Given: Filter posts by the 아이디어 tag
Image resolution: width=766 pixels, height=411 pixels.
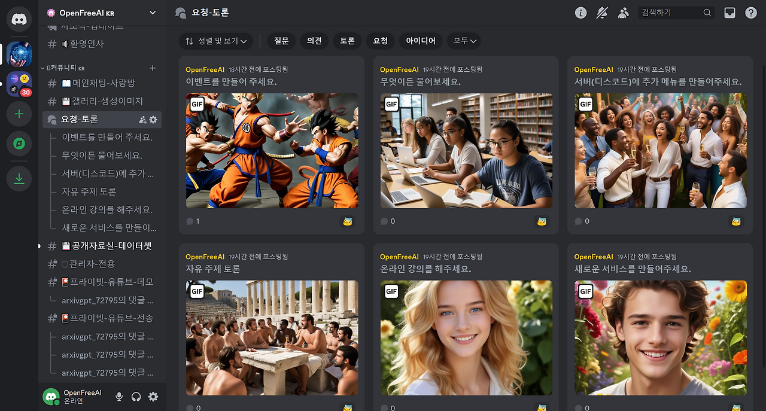Looking at the screenshot, I should [421, 41].
